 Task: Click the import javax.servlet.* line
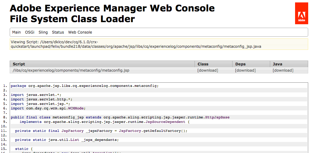click(x=36, y=95)
